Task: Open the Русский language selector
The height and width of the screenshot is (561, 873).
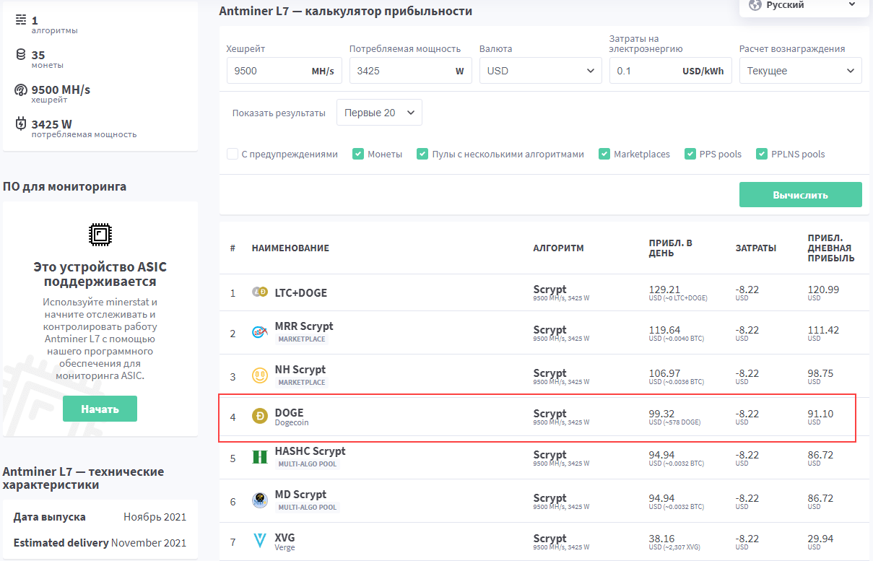Action: coord(803,5)
